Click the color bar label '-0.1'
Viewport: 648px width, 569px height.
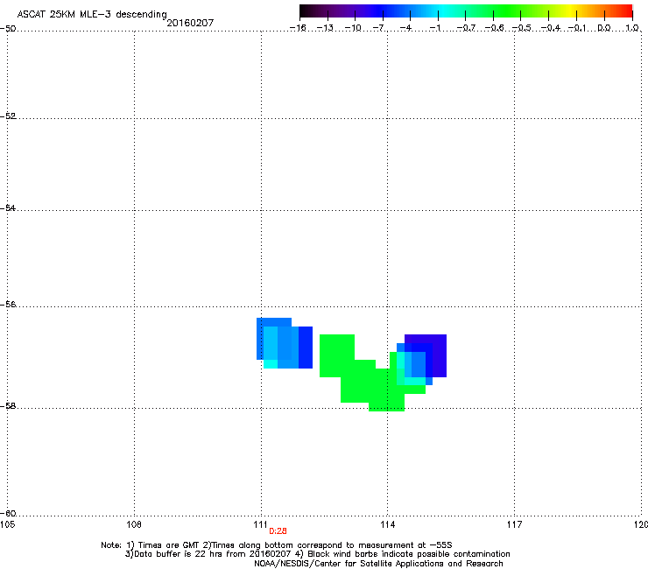[x=577, y=28]
